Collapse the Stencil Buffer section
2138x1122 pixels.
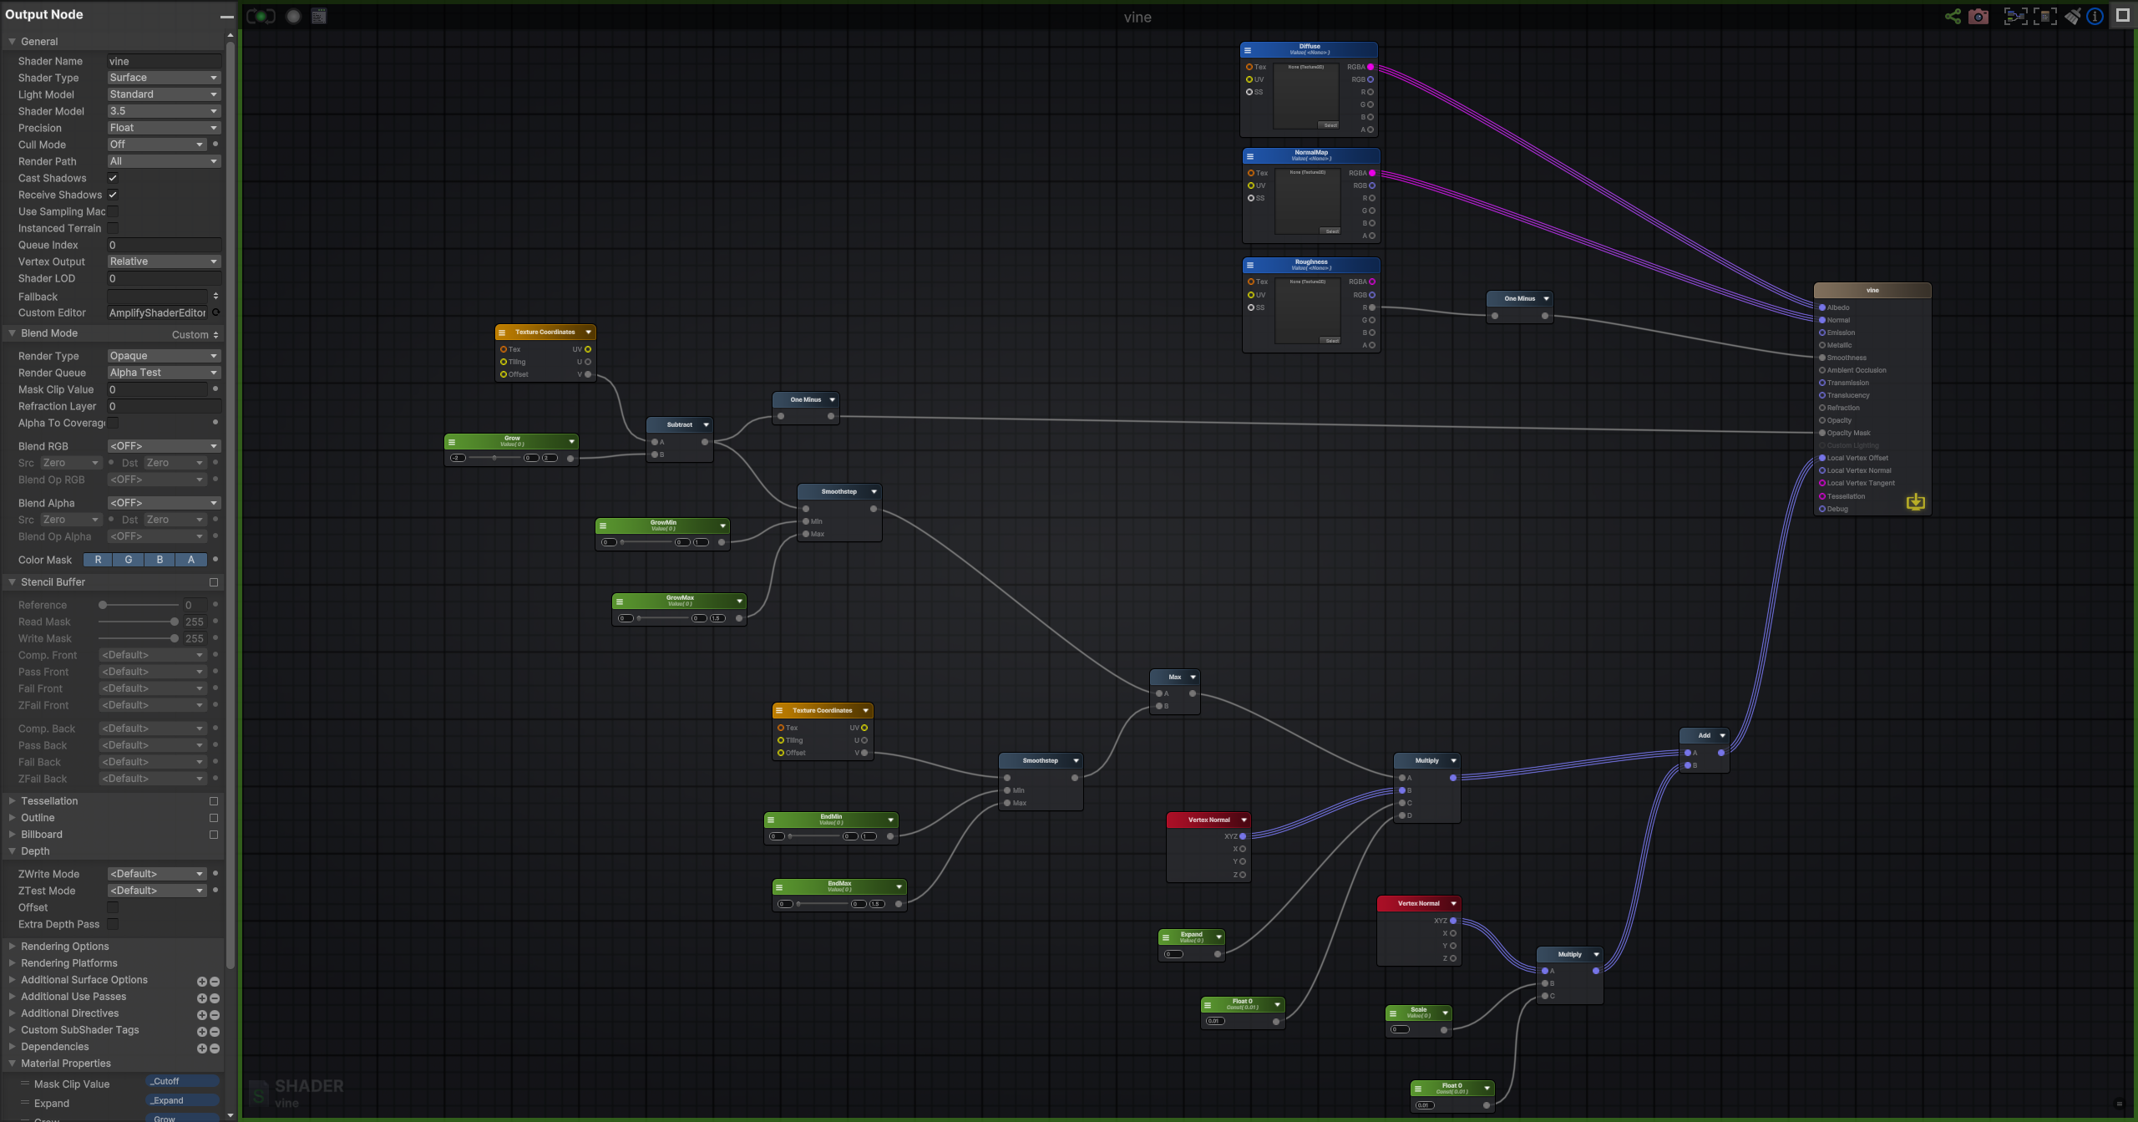pyautogui.click(x=12, y=581)
